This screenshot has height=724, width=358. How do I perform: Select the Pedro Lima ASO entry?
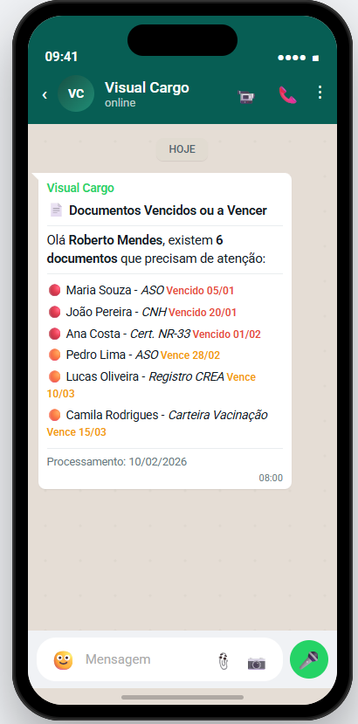pos(134,355)
